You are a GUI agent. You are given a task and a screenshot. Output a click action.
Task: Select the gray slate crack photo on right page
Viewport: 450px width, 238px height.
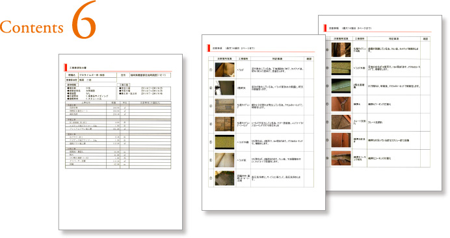[x=341, y=122]
